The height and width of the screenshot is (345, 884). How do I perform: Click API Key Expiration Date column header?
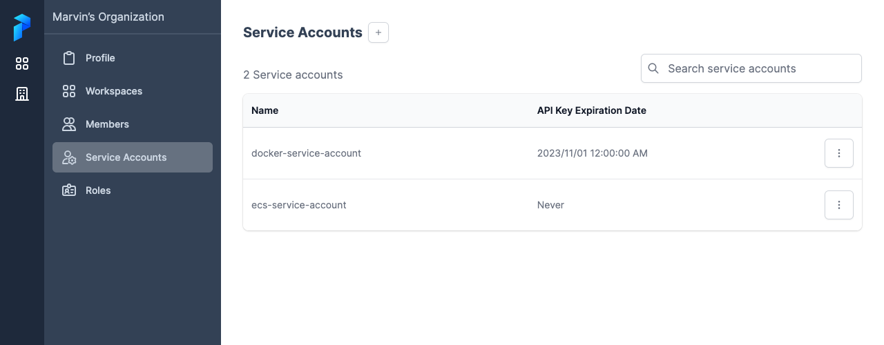(x=592, y=110)
